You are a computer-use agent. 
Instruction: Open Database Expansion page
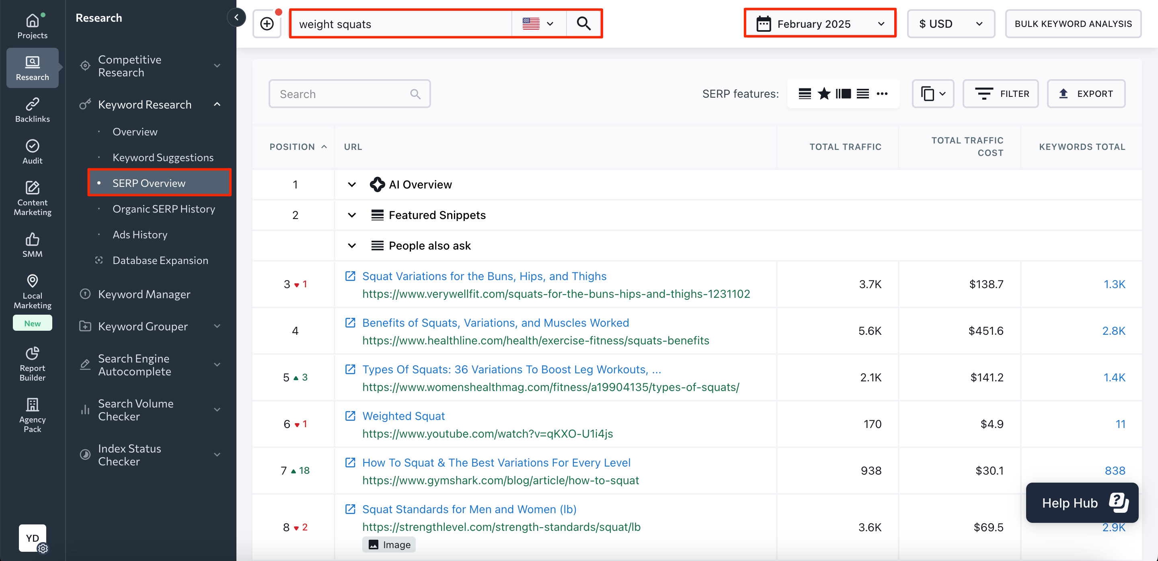pyautogui.click(x=160, y=260)
